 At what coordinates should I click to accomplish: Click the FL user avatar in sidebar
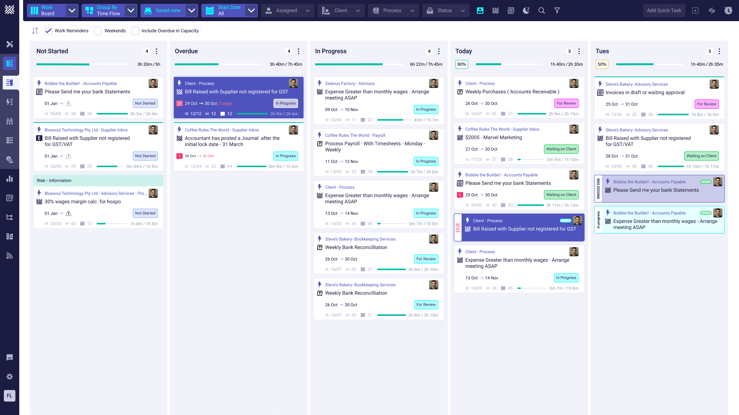10,395
